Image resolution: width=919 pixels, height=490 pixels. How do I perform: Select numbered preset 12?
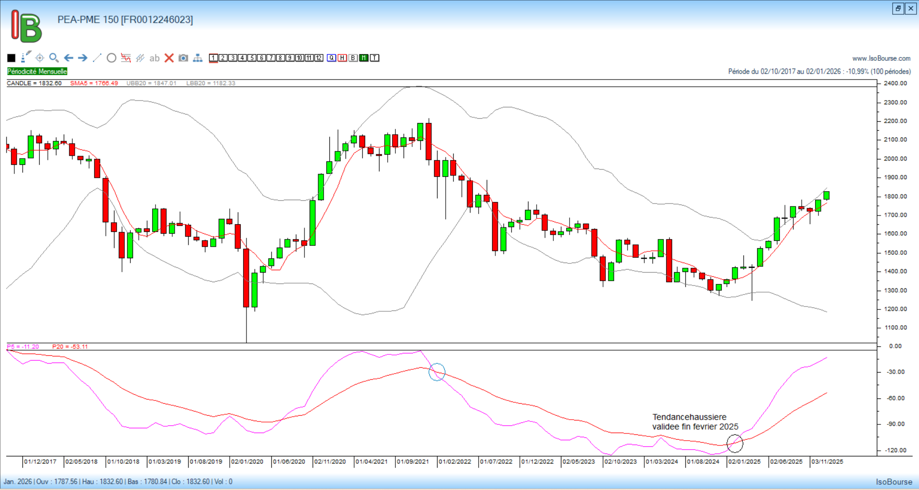coord(319,58)
